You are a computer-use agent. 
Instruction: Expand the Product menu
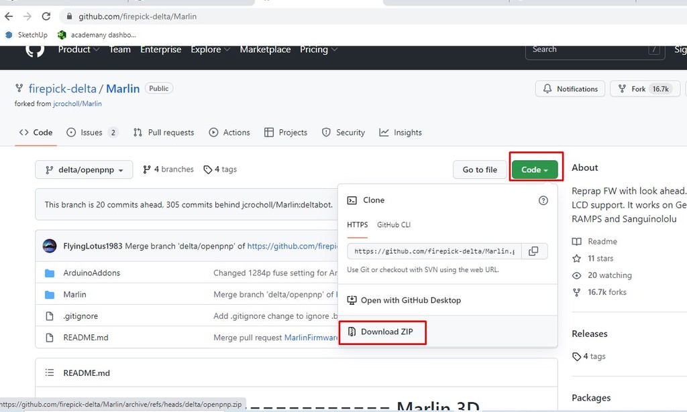point(78,50)
